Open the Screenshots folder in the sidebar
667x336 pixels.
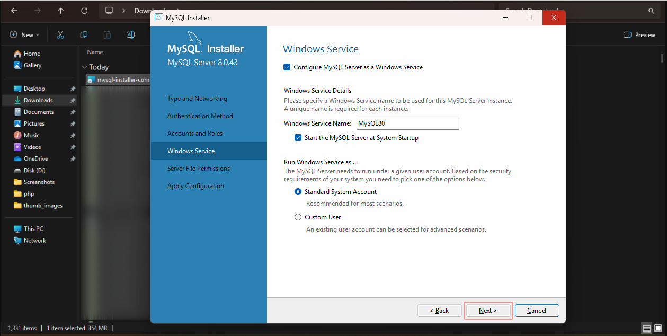(x=39, y=182)
